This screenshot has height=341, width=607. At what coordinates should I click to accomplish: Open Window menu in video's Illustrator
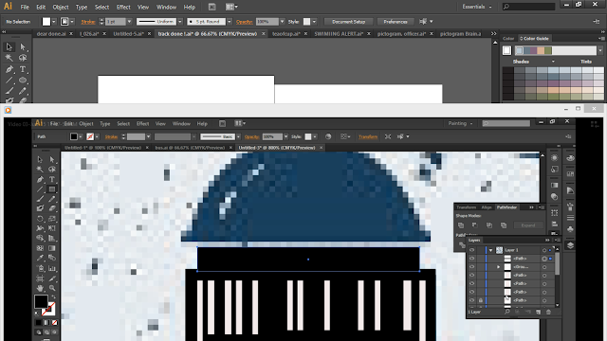[x=181, y=124]
